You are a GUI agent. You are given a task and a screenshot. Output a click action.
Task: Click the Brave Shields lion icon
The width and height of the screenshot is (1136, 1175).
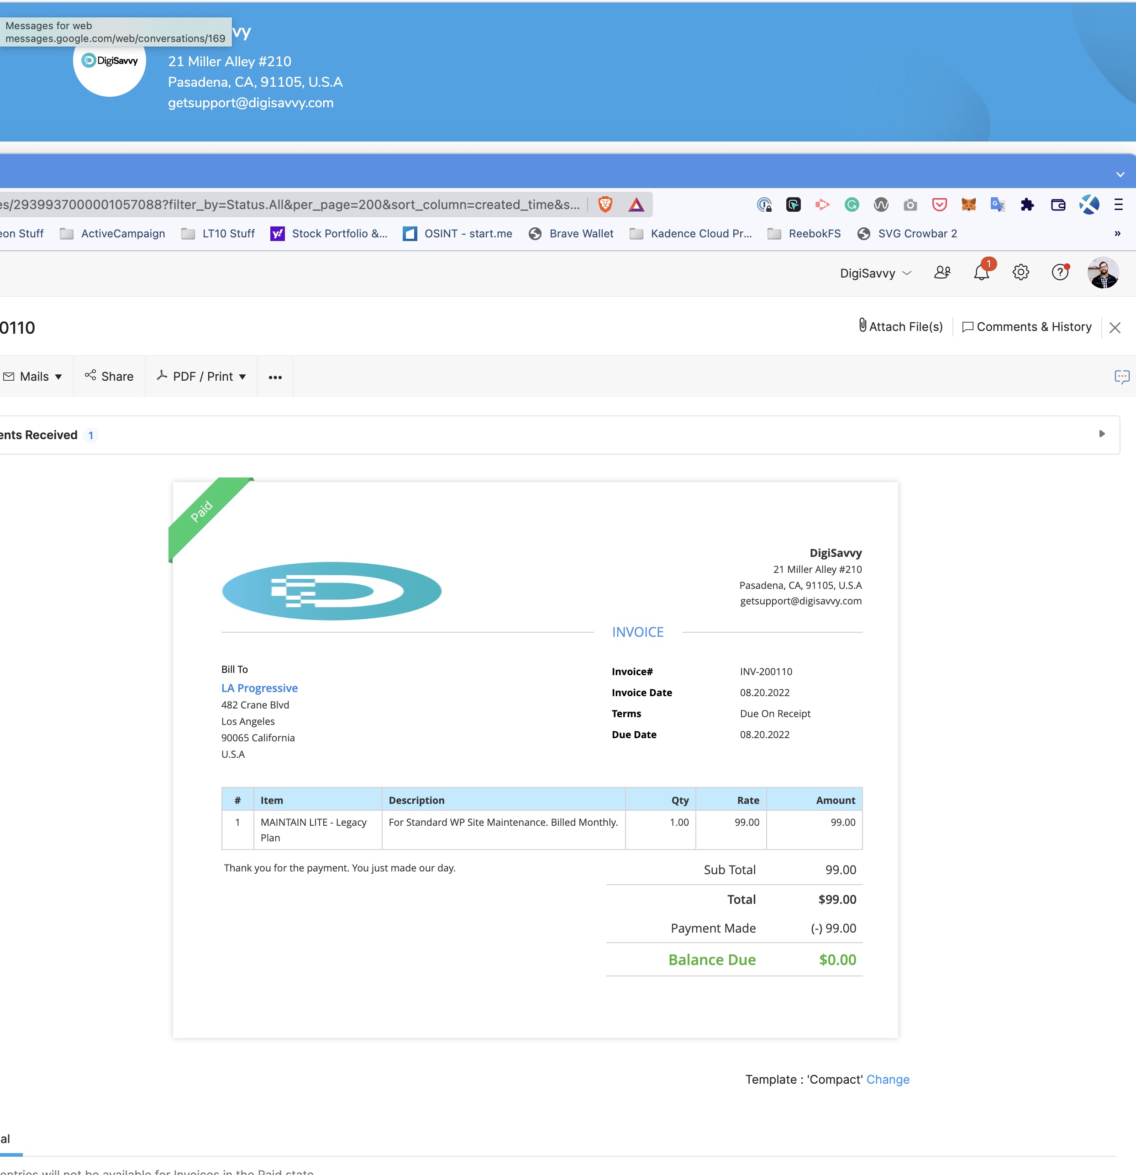click(605, 205)
